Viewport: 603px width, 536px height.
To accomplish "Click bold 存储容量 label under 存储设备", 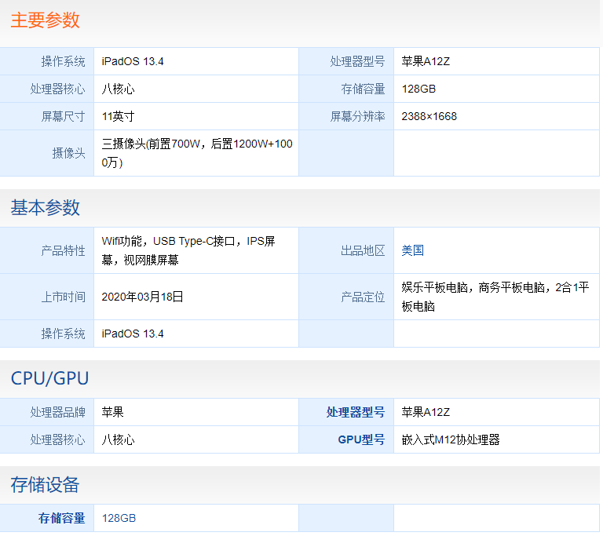I will pos(62,518).
